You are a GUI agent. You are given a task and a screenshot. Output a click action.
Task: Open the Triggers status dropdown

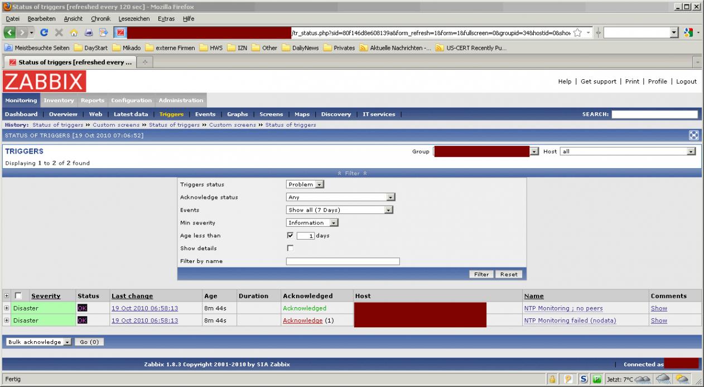(305, 185)
